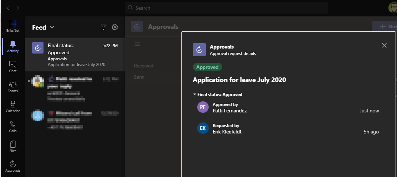Navigate back with the back arrow
Viewport: 397px width, 177px height.
coord(8,8)
